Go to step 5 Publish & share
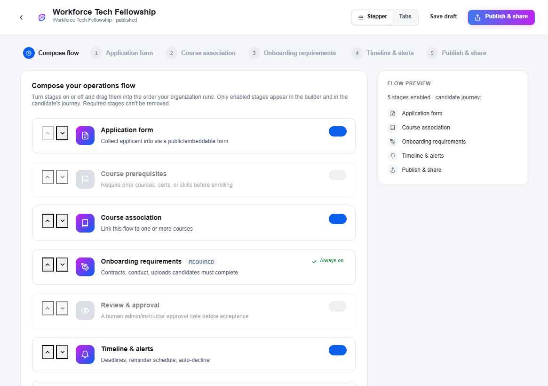548x386 pixels. [456, 53]
